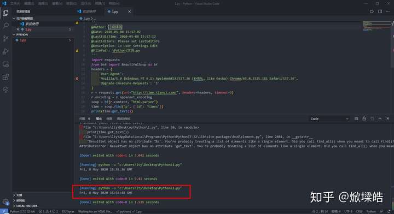394x214 pixels.
Task: Open the Remote Explorer view
Action: tap(5, 64)
